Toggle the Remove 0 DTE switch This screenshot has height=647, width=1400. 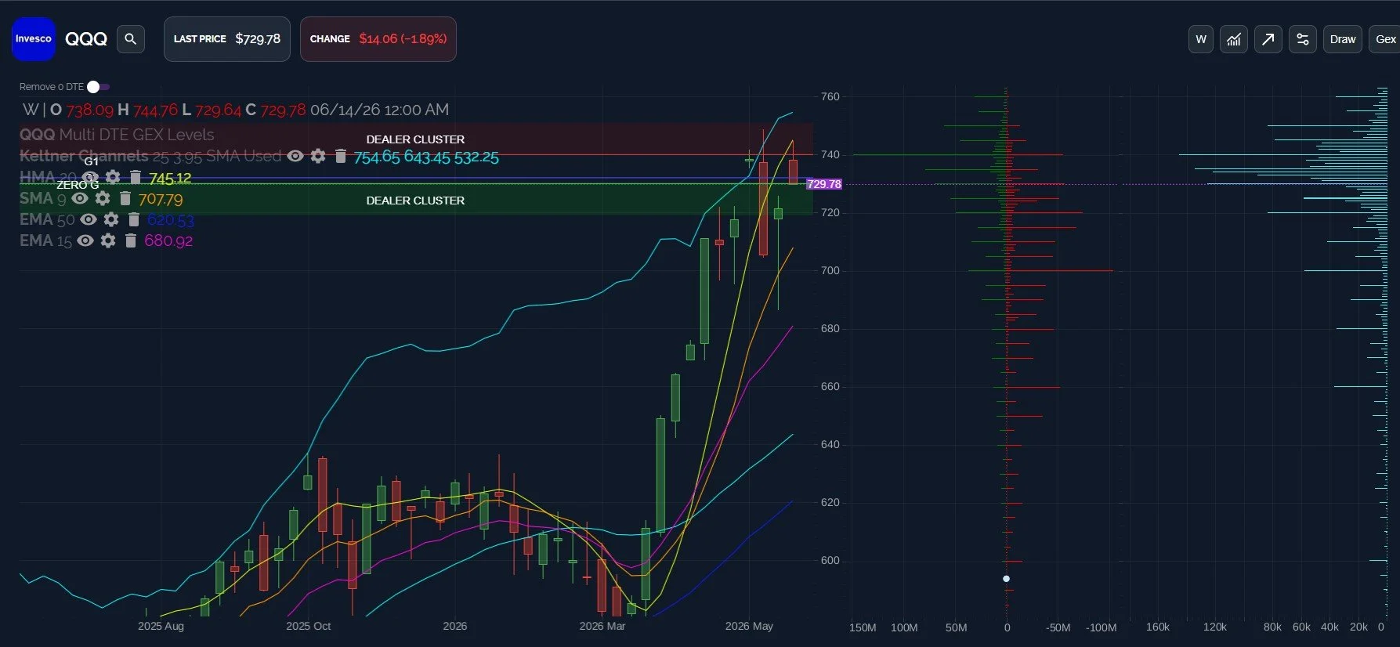98,87
